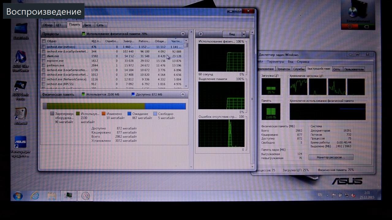392x220 pixels.
Task: Click the tray clock showing 2:31
Action: (367, 195)
